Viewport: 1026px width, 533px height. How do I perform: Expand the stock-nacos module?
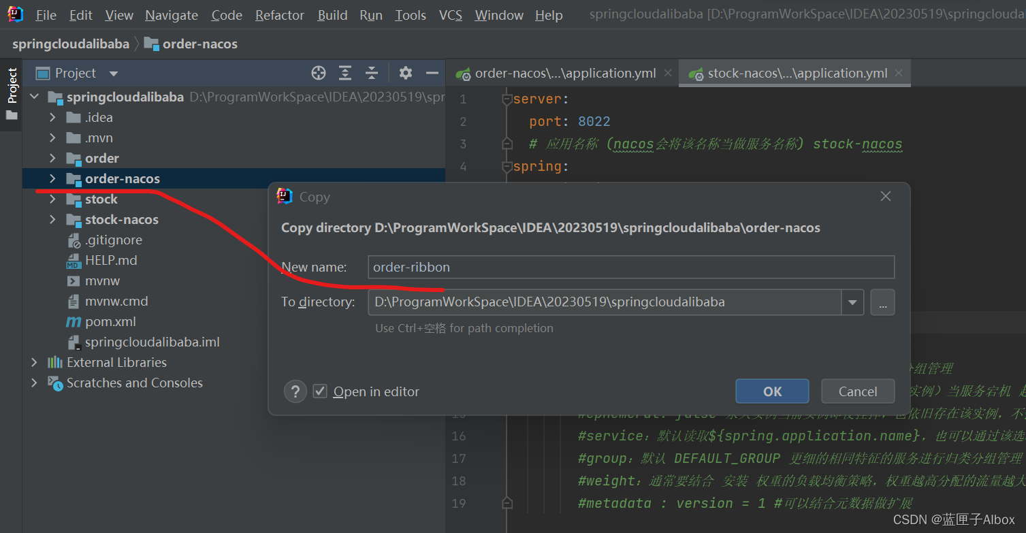[53, 219]
